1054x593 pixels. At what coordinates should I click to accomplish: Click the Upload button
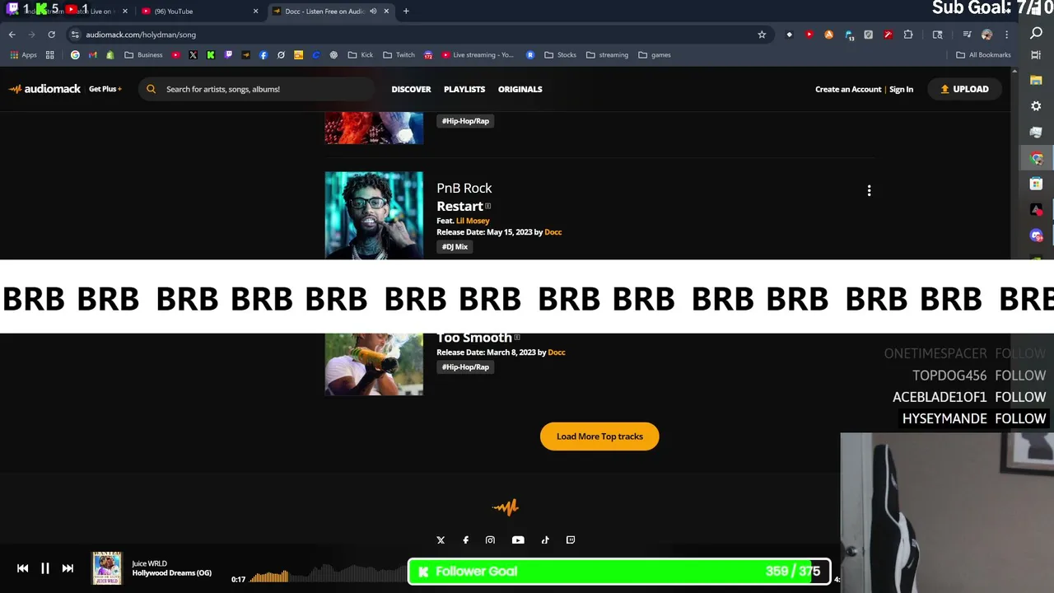click(x=964, y=89)
